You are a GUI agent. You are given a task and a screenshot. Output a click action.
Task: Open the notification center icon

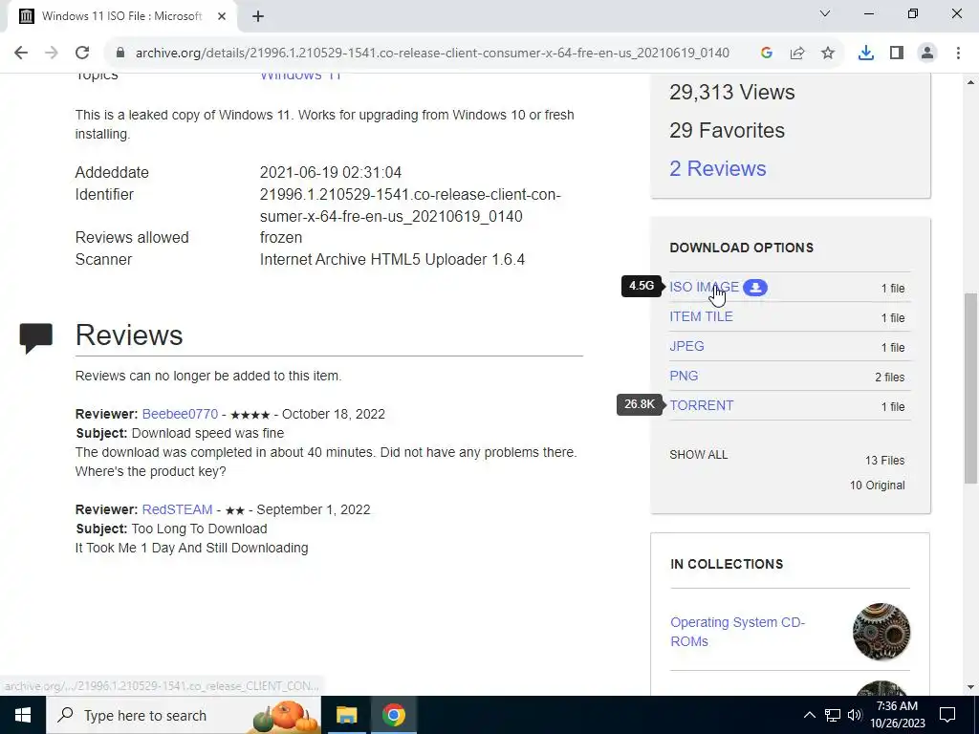(947, 715)
